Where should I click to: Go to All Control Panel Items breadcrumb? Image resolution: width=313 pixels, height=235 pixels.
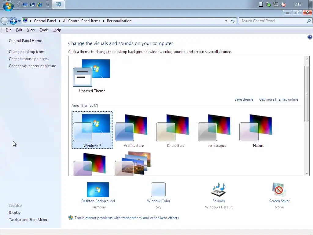pyautogui.click(x=81, y=21)
